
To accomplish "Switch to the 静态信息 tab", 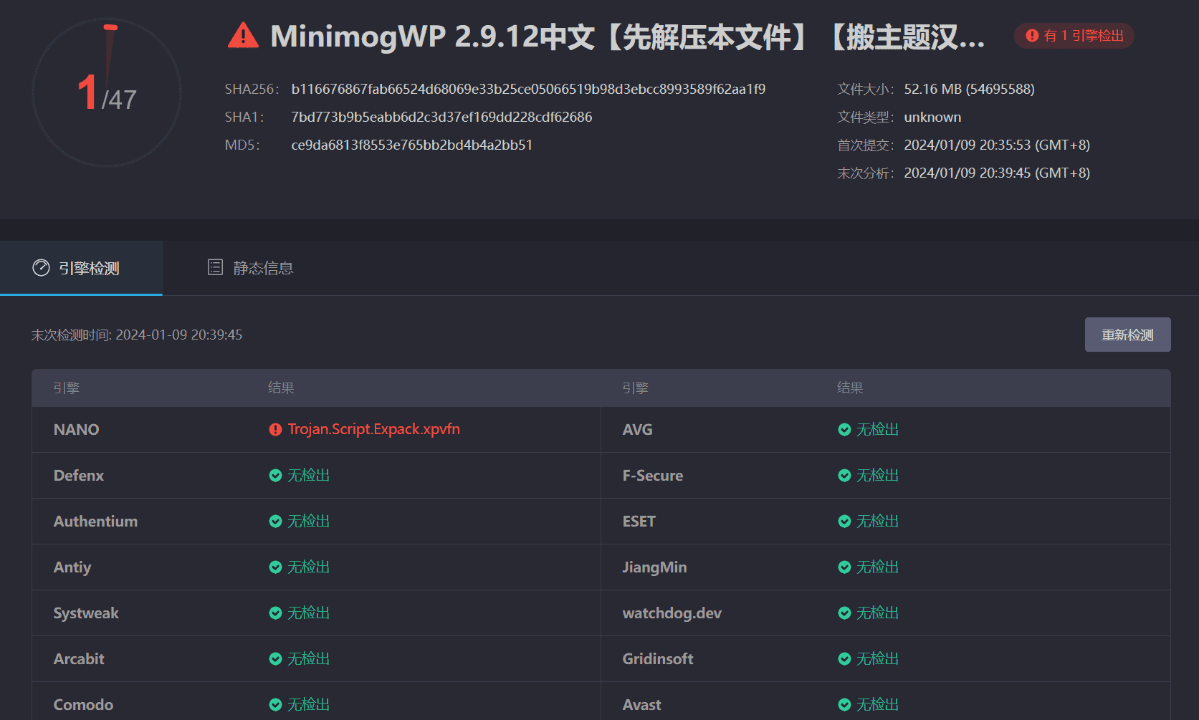I will point(250,268).
